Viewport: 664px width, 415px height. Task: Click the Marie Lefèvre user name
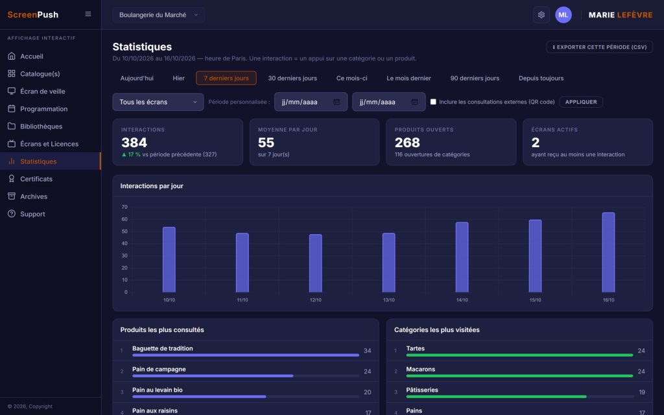coord(621,15)
